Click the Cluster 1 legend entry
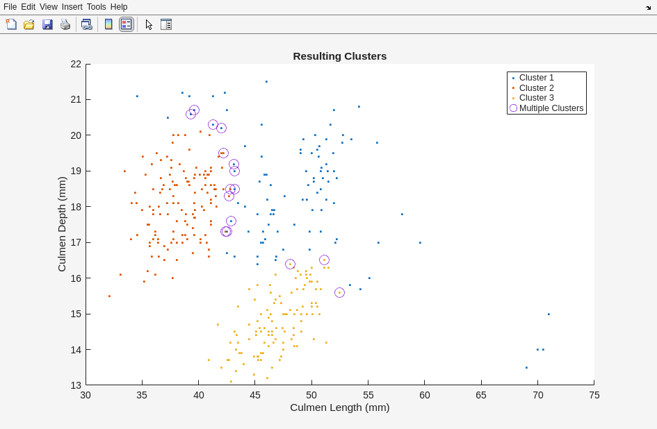This screenshot has width=657, height=429. [536, 78]
